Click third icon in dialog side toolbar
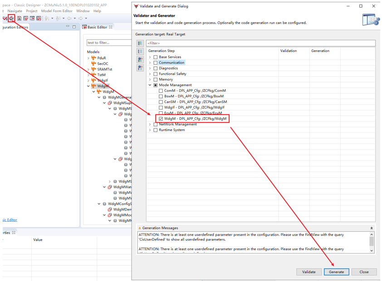The height and width of the screenshot is (281, 382). pos(140,60)
